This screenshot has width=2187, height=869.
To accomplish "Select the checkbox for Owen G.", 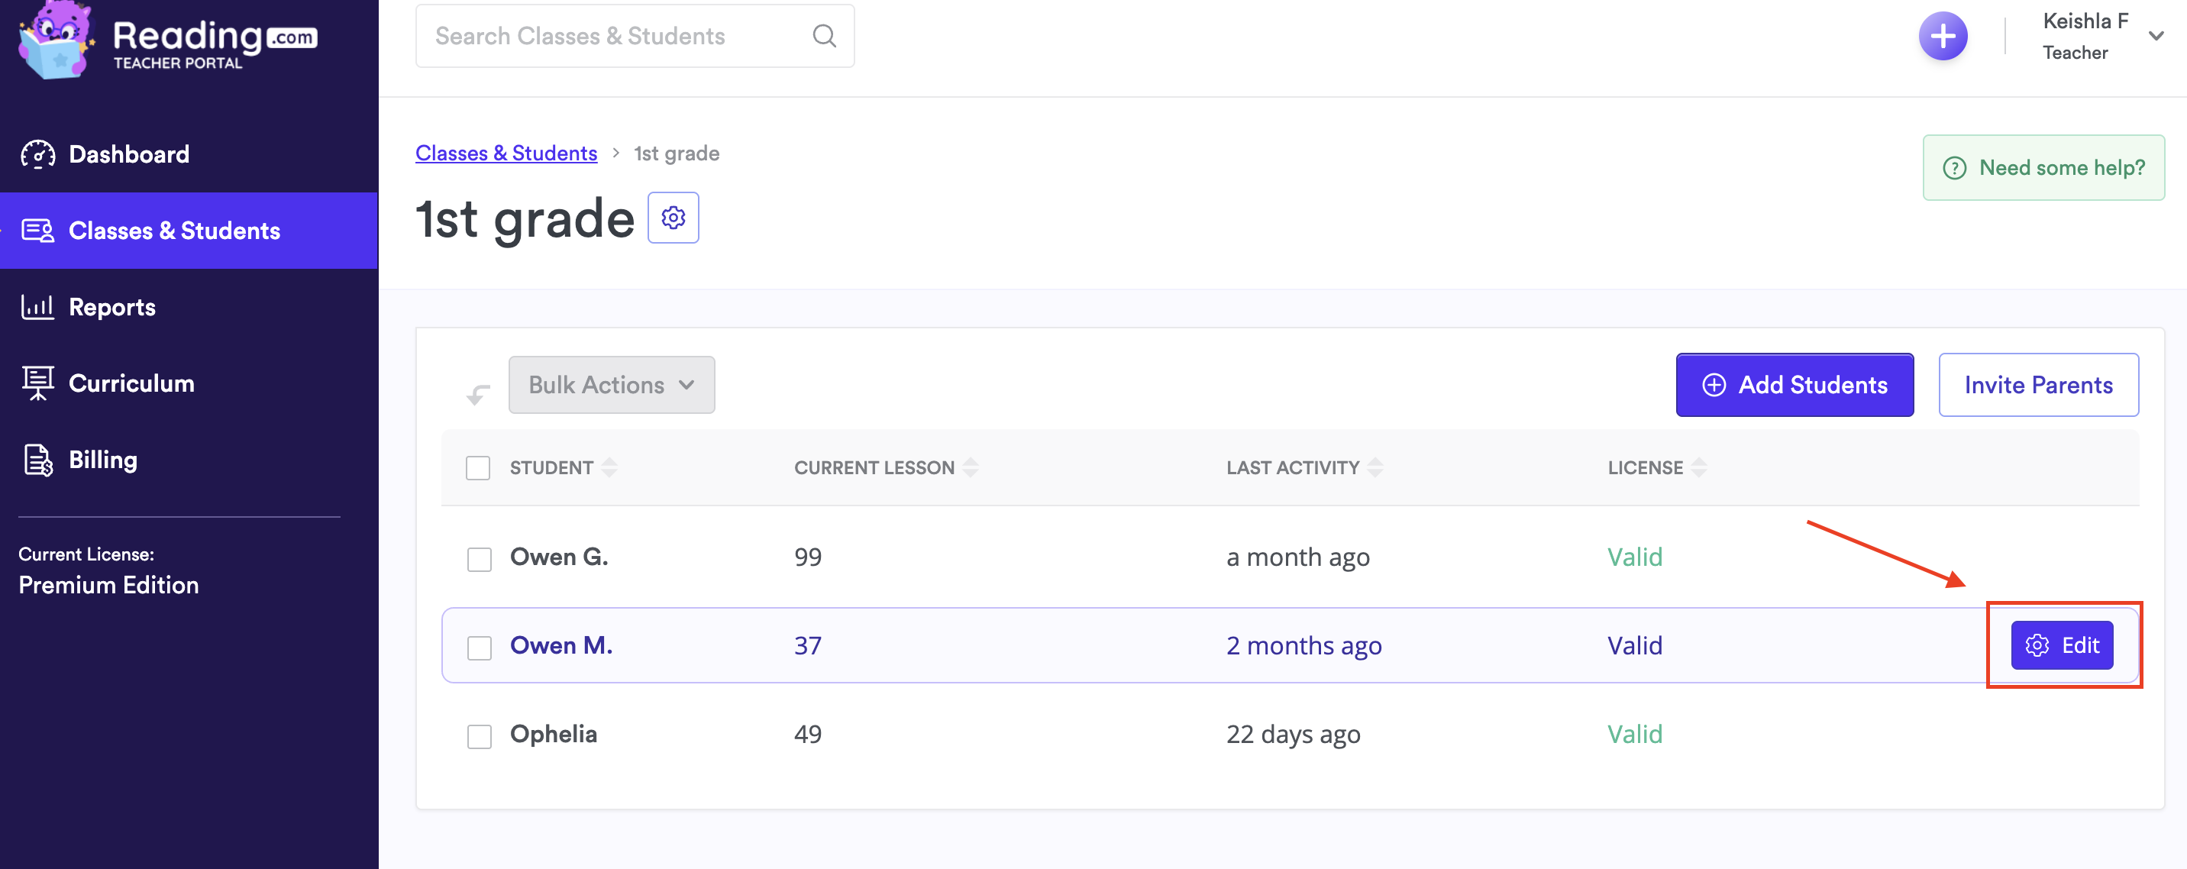I will coord(479,559).
